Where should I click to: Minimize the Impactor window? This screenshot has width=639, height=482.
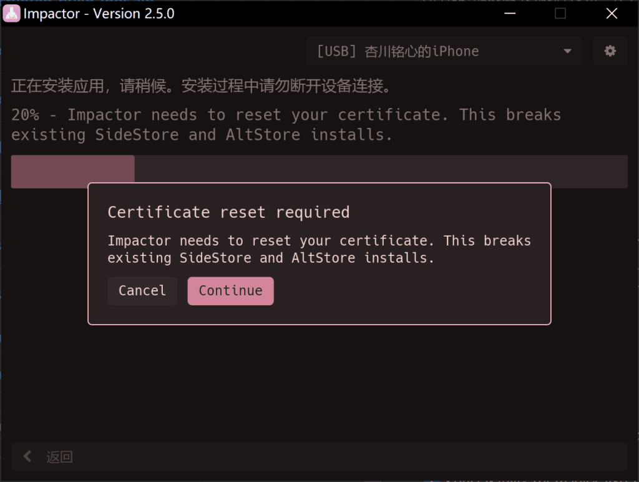click(x=510, y=14)
